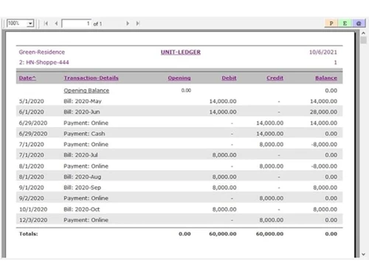The image size is (369, 277).
Task: Click the Opening Balance link
Action: point(86,91)
